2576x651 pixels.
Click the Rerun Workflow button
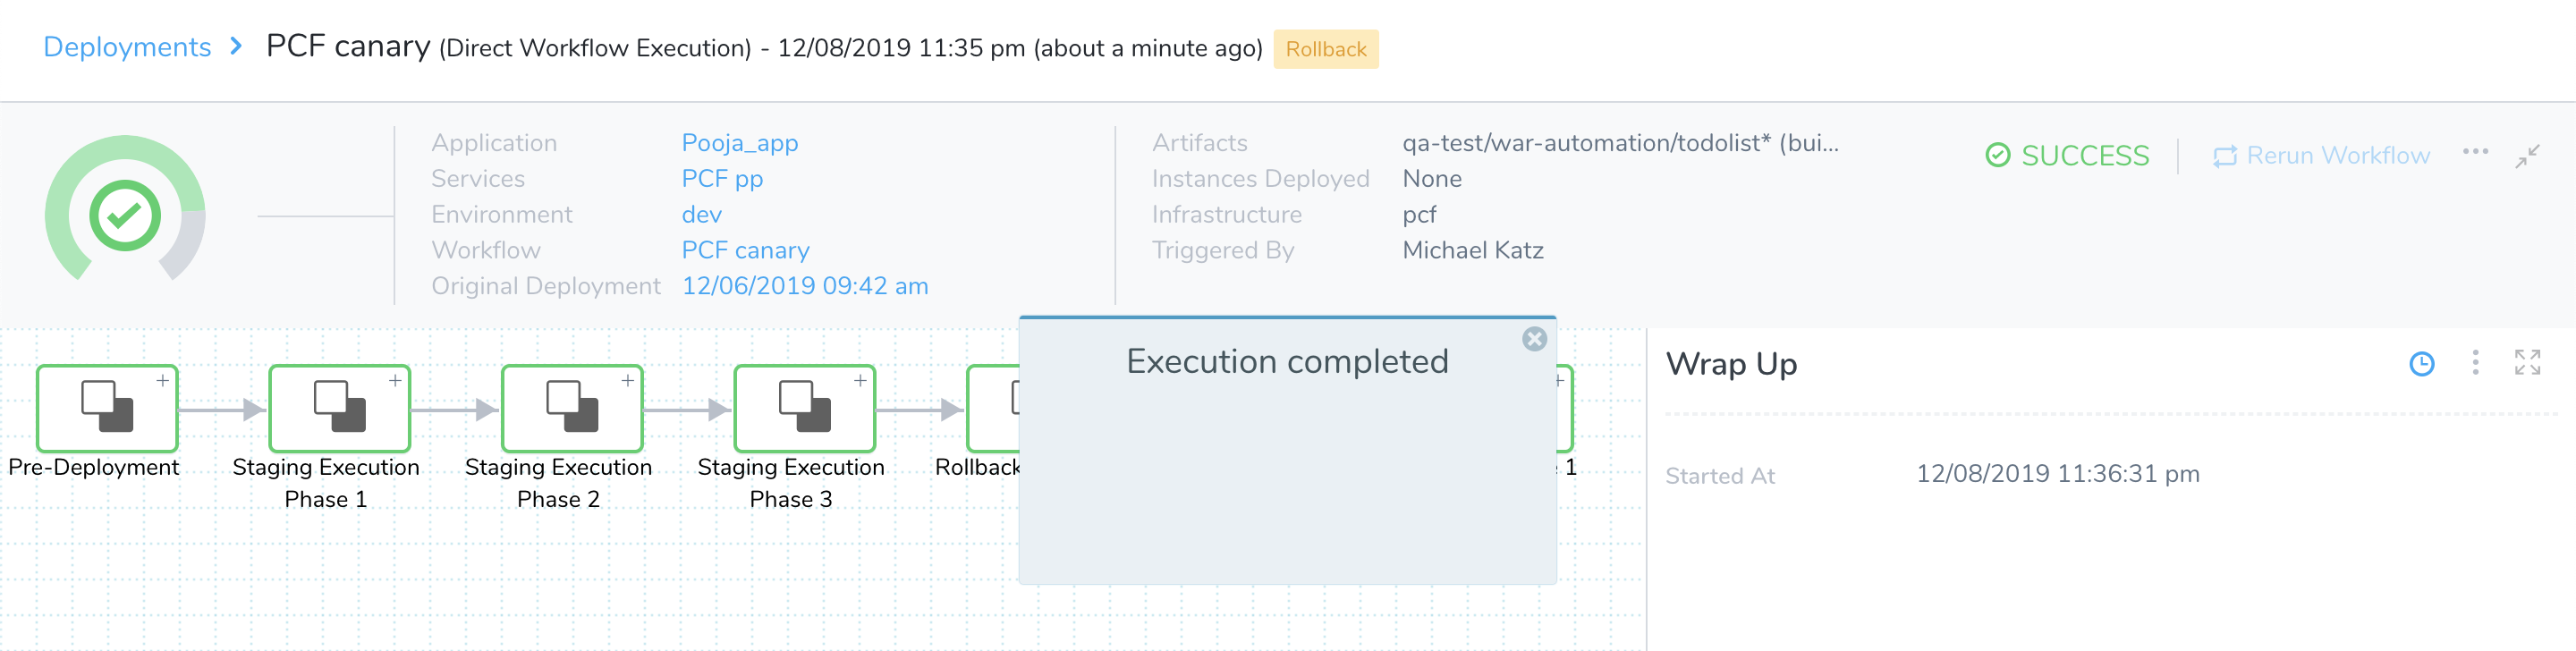2320,156
